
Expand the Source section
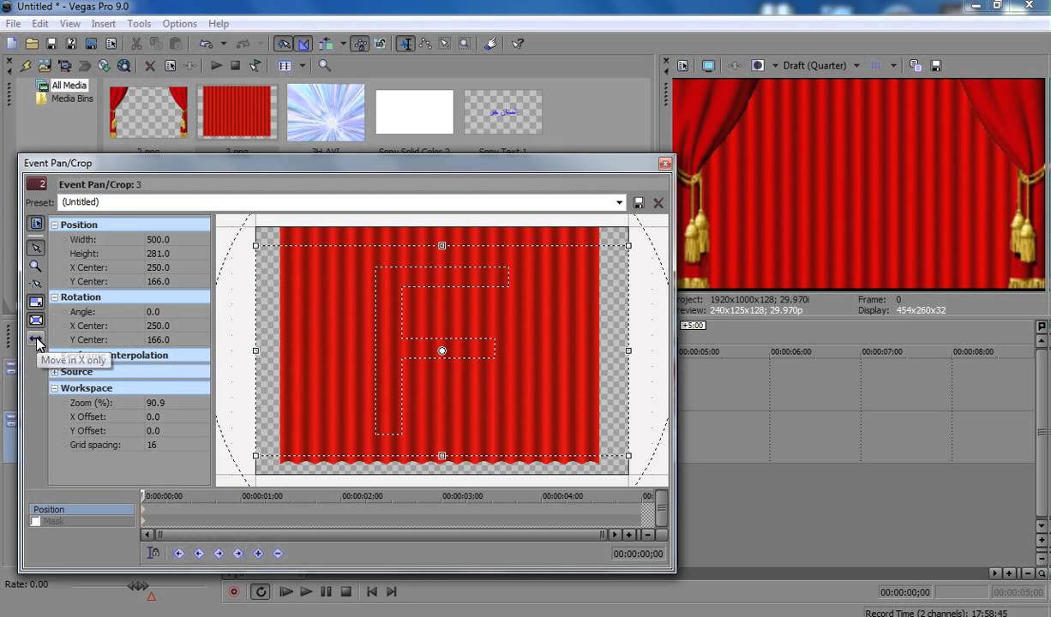click(54, 372)
